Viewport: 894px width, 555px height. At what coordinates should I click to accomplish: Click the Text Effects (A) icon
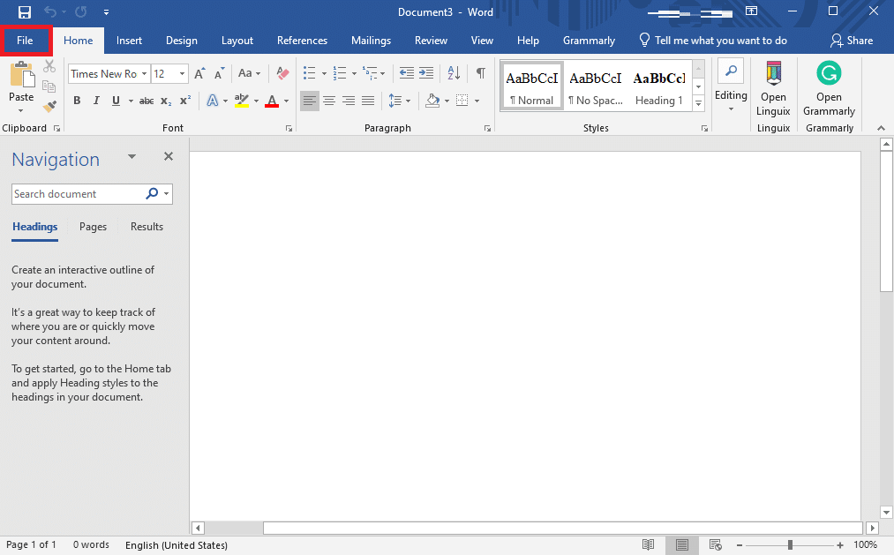click(x=213, y=101)
